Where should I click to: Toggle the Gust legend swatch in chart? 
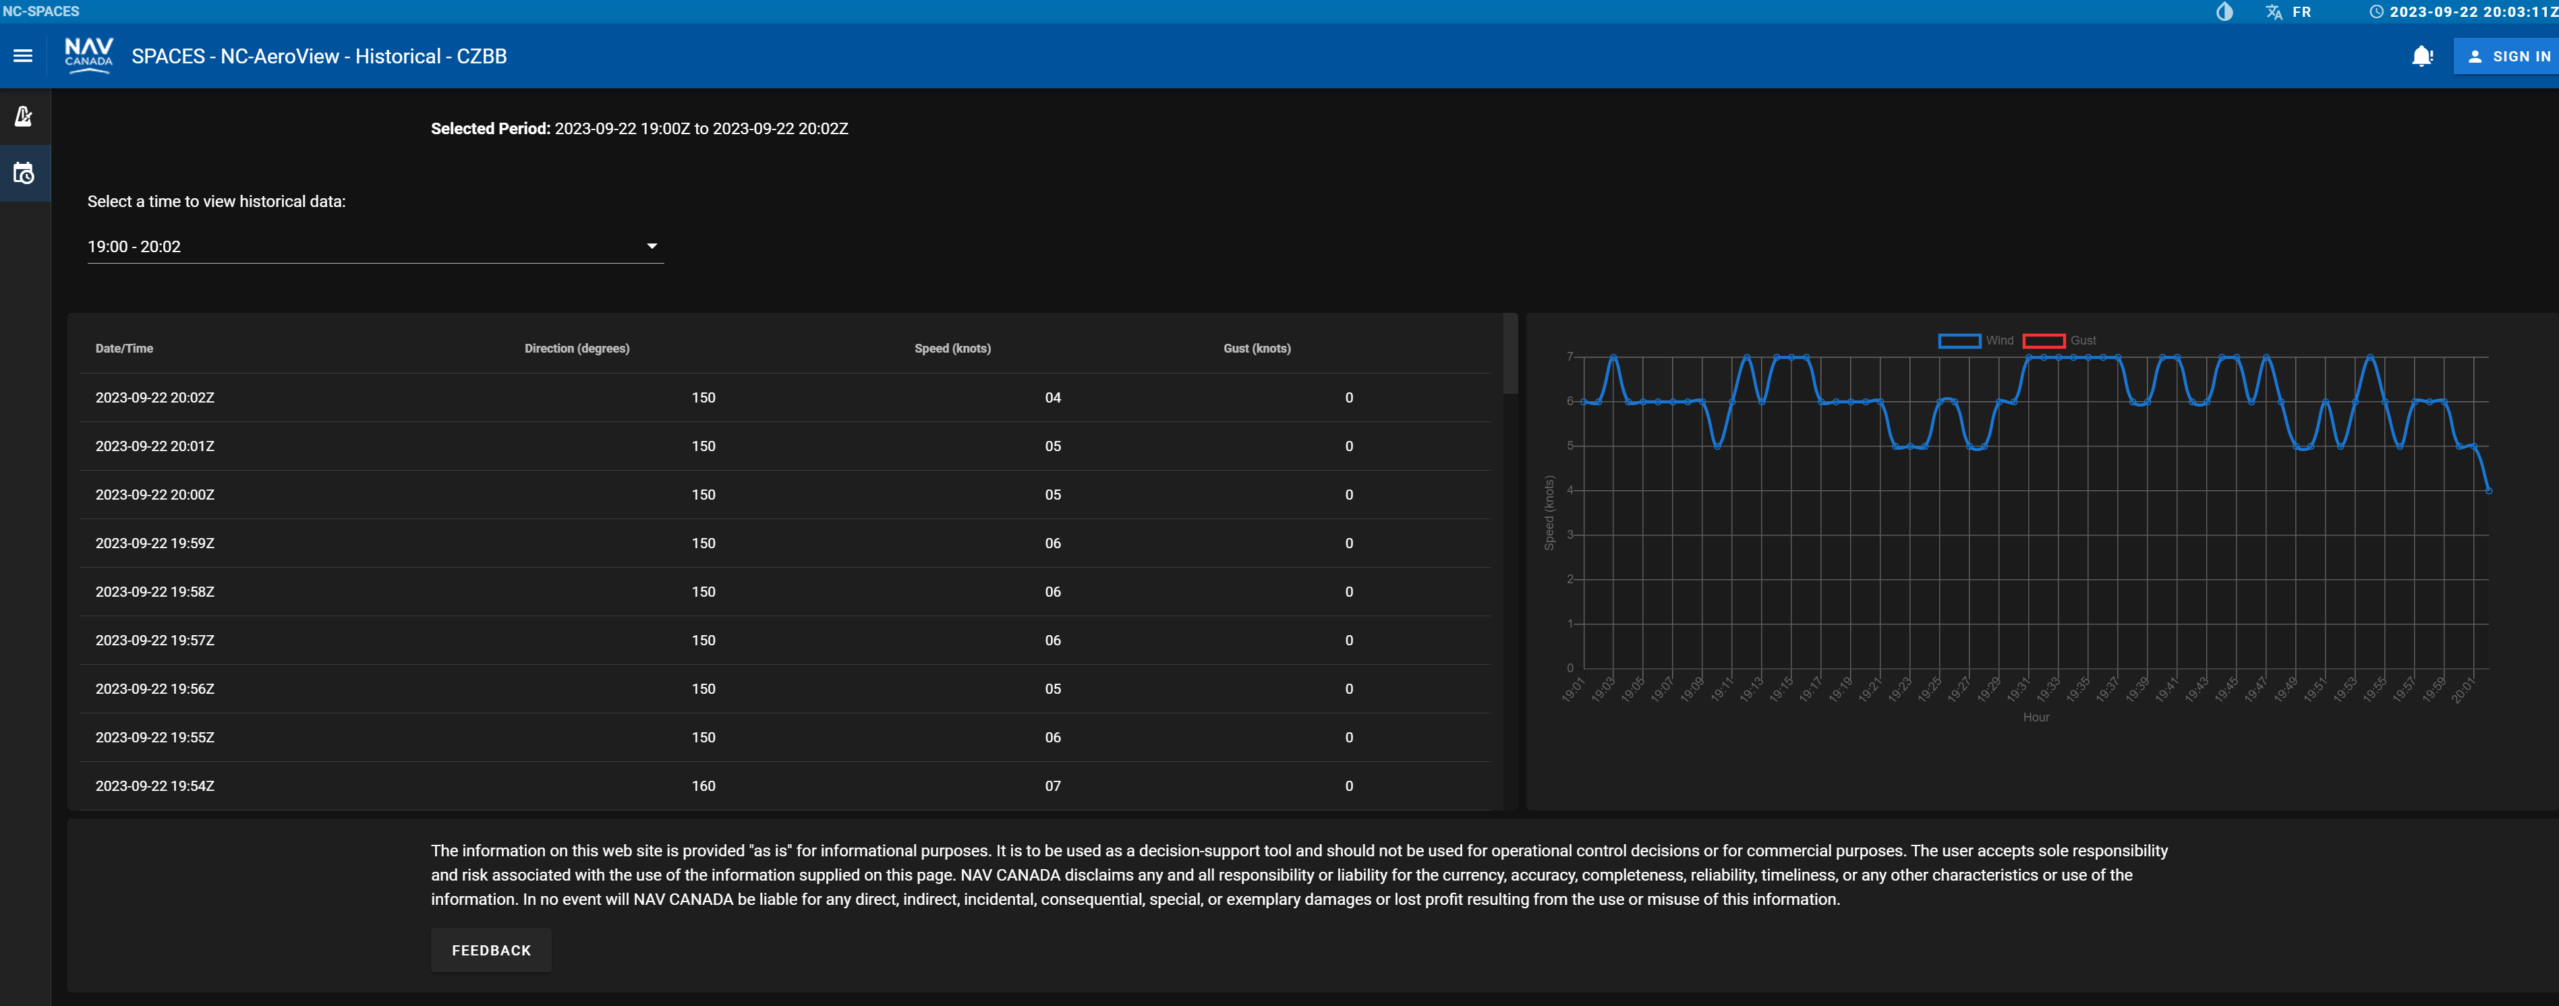pos(2044,341)
